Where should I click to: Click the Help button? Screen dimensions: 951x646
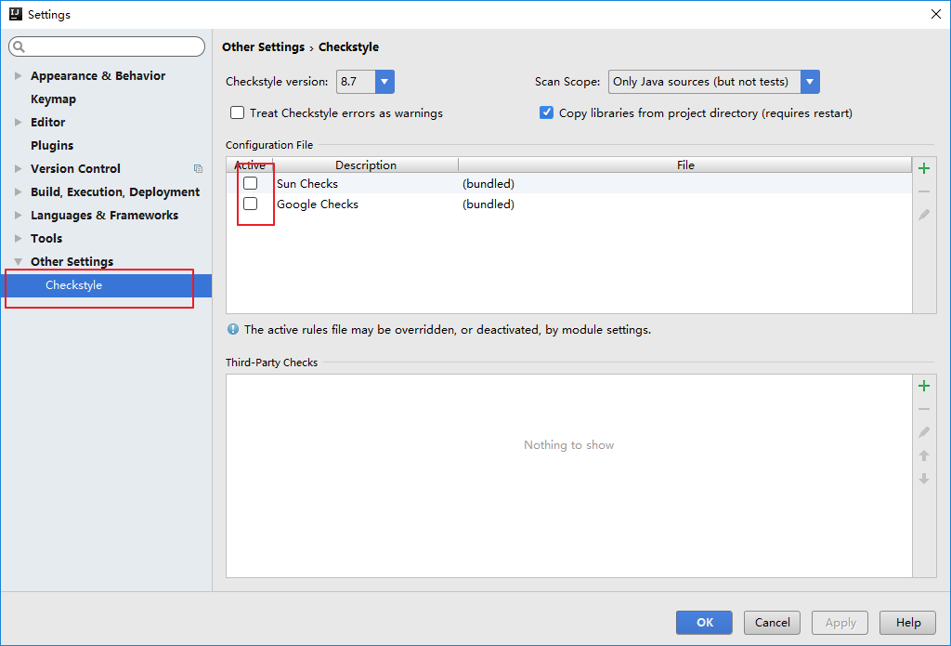click(908, 623)
